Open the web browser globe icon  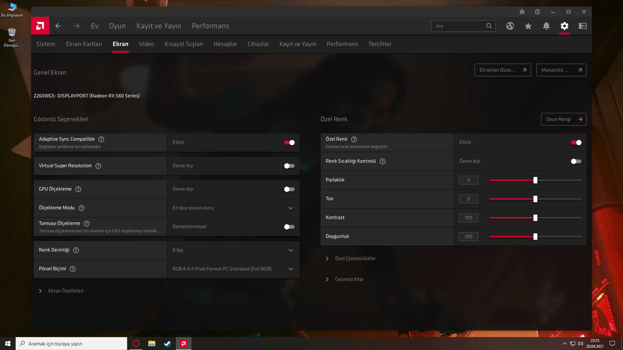(x=510, y=26)
